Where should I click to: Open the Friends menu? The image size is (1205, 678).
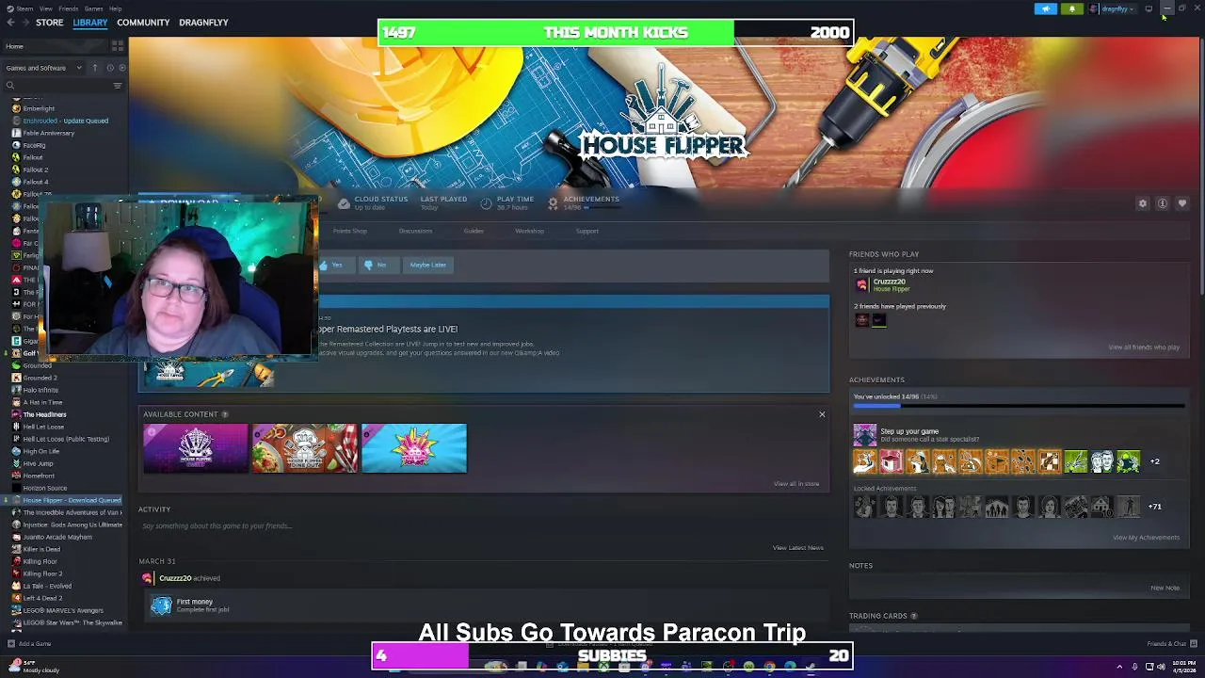69,8
